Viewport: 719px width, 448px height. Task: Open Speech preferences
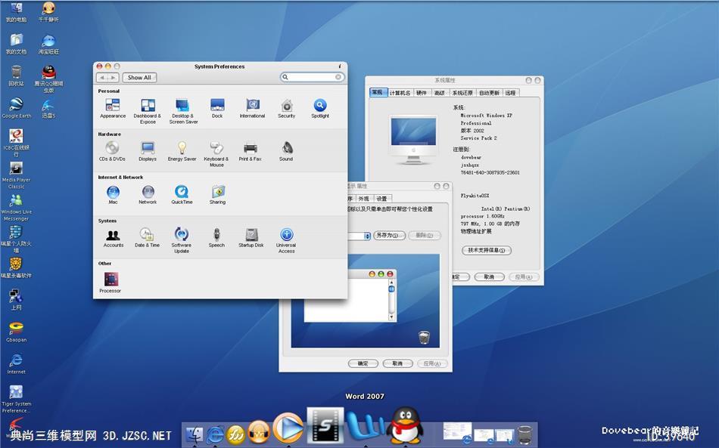(216, 238)
